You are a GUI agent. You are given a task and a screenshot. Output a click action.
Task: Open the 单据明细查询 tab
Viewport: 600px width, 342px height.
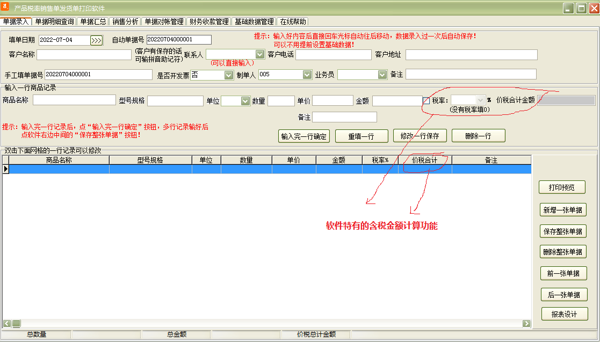54,22
